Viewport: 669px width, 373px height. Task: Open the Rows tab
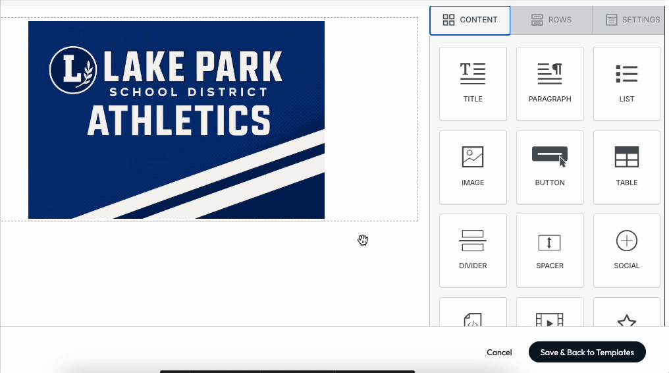pyautogui.click(x=551, y=20)
